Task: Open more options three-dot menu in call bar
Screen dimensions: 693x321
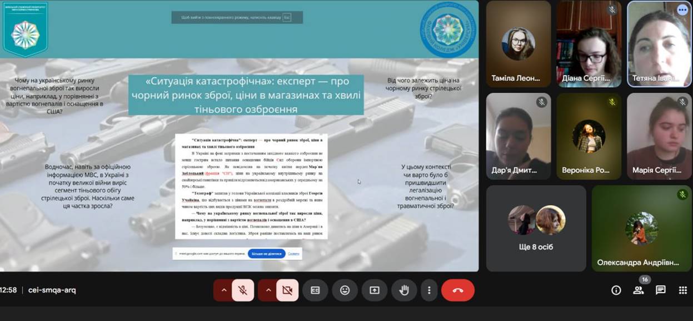Action: tap(428, 290)
